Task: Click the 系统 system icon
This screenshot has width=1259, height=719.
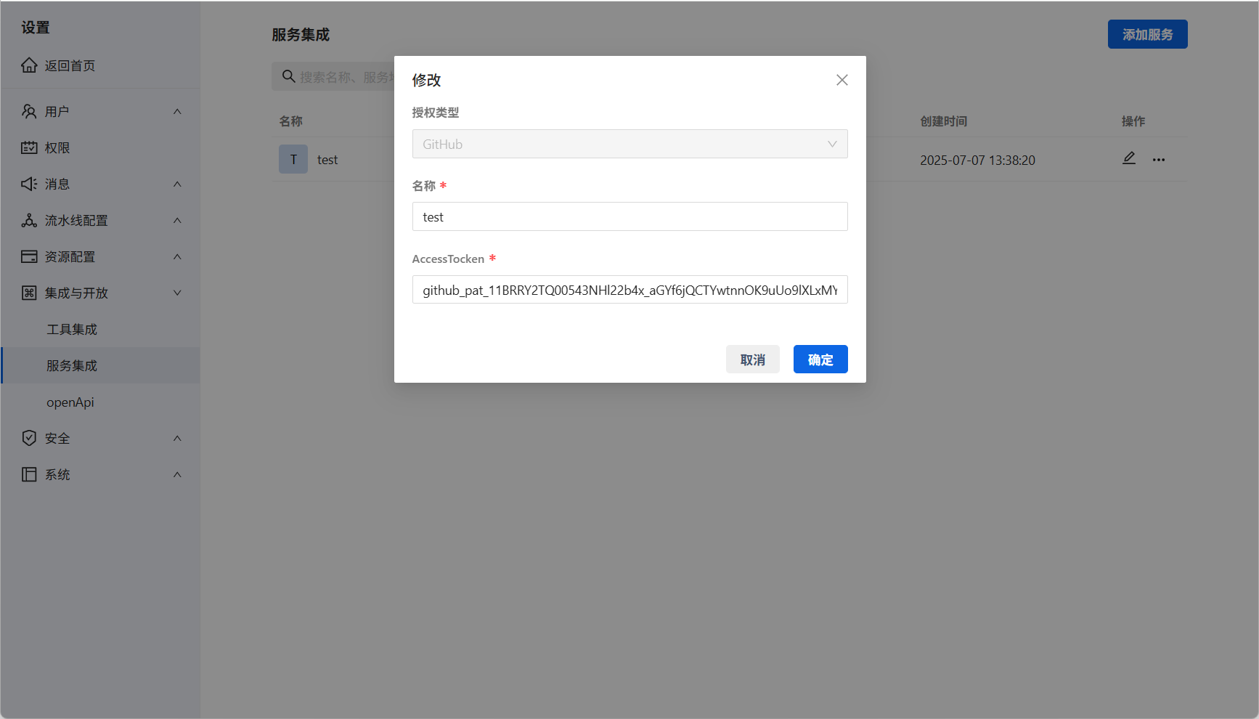Action: pos(29,474)
